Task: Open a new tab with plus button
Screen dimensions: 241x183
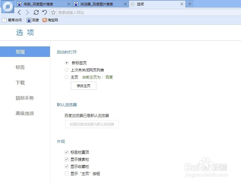Action: pyautogui.click(x=190, y=4)
